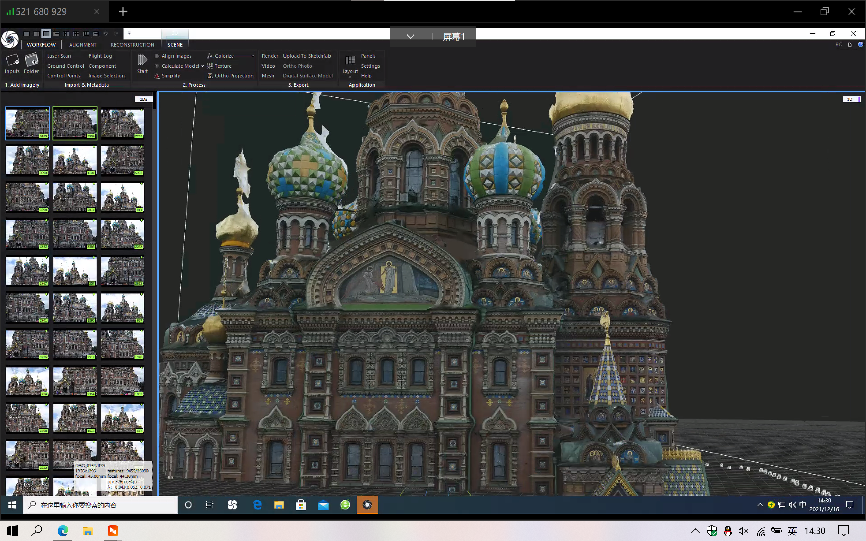Viewport: 866px width, 541px height.
Task: Expand the 屏幕1 screen selector chevron
Action: [x=411, y=37]
